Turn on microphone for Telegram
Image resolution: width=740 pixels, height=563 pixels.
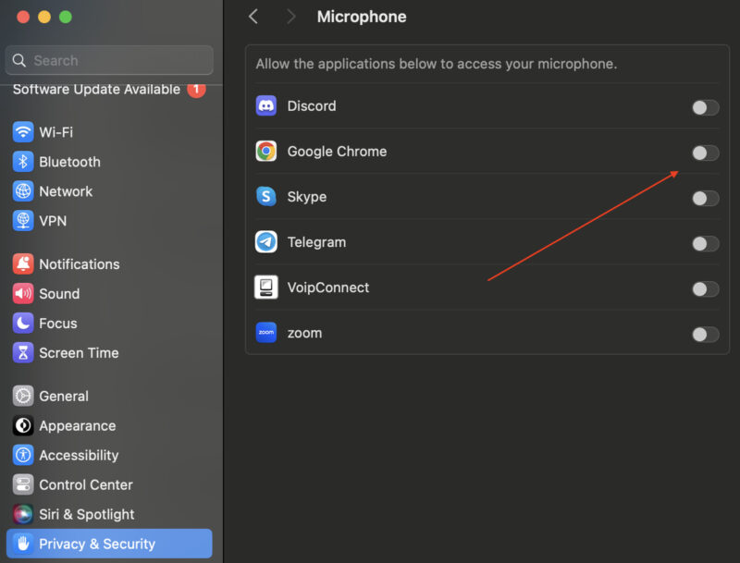[705, 243]
